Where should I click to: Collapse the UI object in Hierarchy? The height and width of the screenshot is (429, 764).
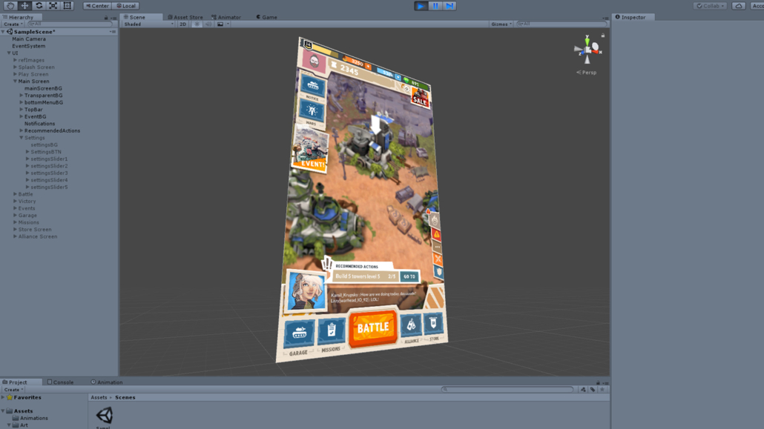(x=9, y=53)
